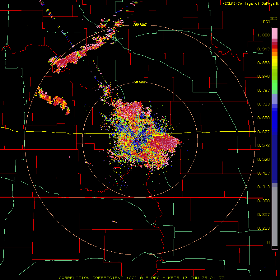The height and width of the screenshot is (280, 280).
Task: Click the 0.787 color scale value
Action: tap(264, 90)
